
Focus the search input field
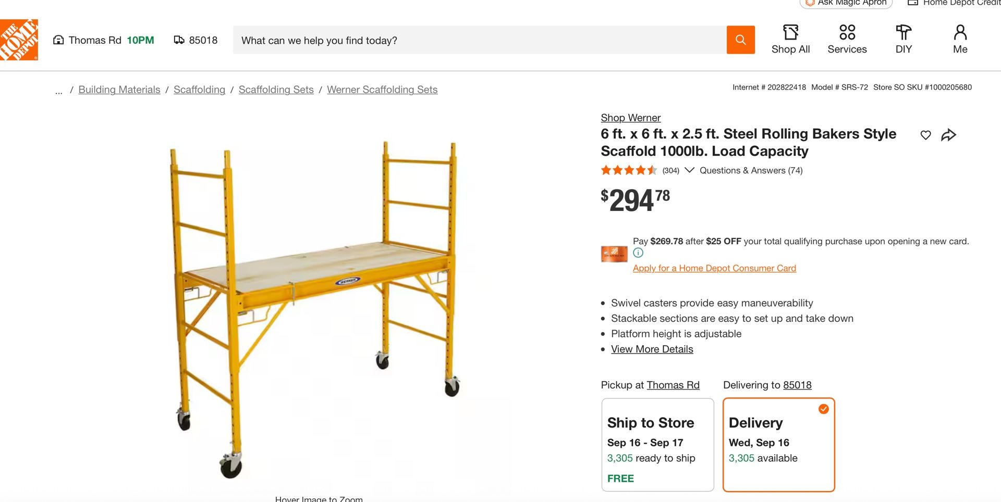[480, 40]
